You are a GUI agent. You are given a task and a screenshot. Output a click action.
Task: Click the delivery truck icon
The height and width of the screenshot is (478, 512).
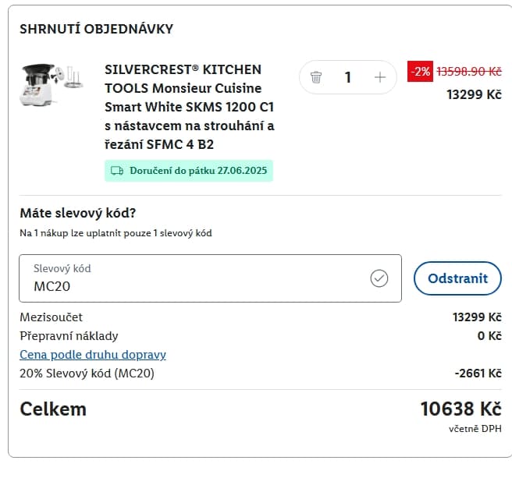pos(117,170)
